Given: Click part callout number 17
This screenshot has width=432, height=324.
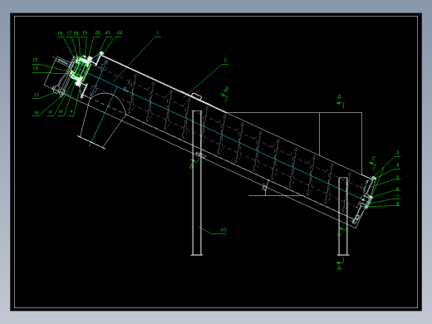Looking at the screenshot, I should click(69, 33).
